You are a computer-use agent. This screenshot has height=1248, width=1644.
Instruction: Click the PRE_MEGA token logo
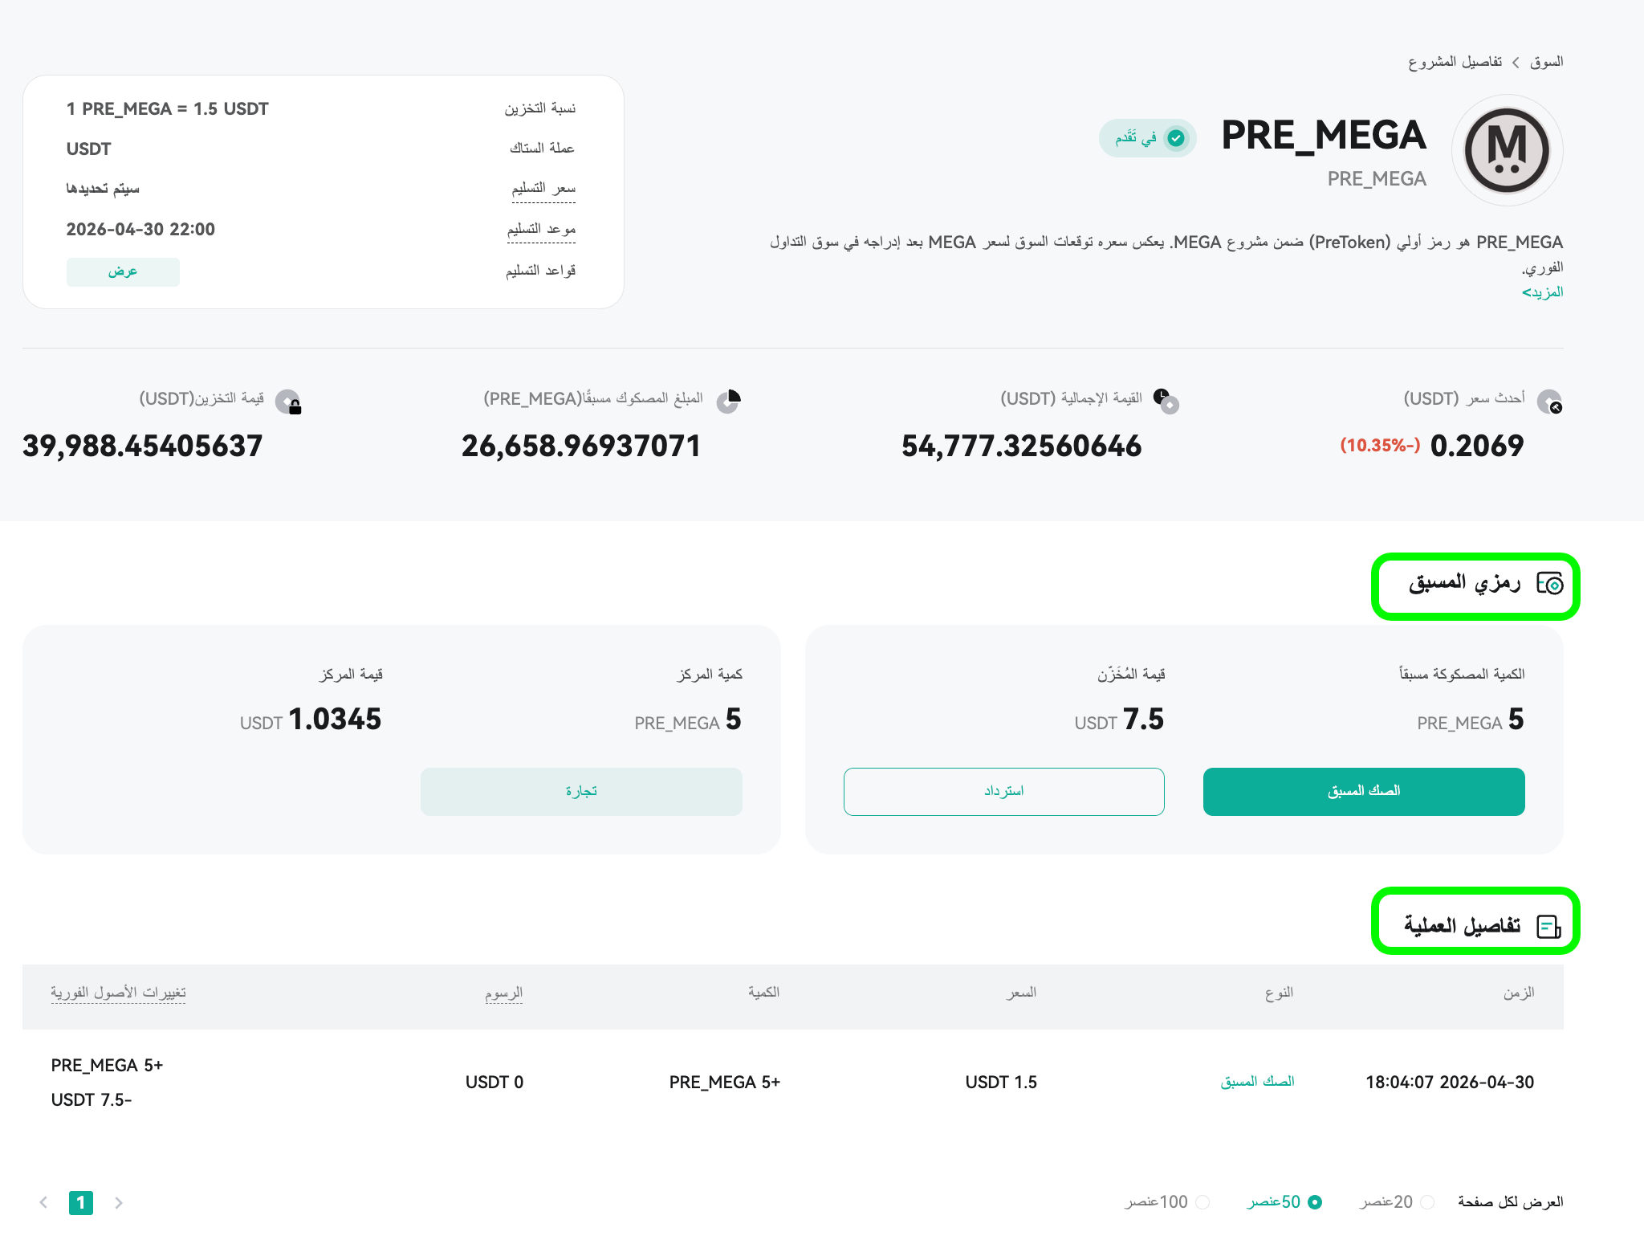coord(1507,150)
